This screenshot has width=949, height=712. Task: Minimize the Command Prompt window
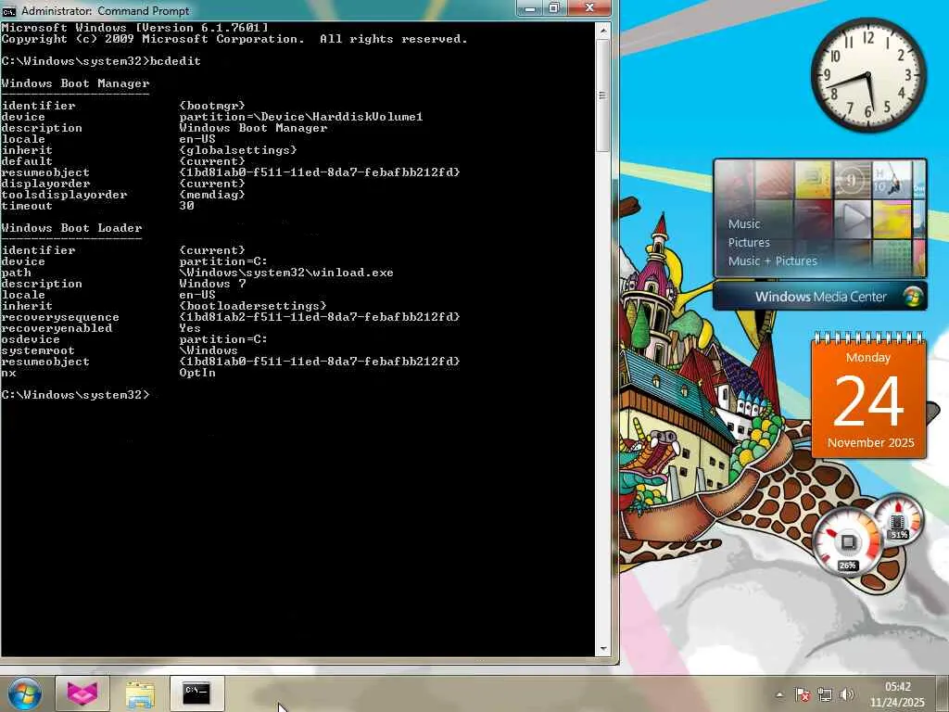click(x=531, y=8)
